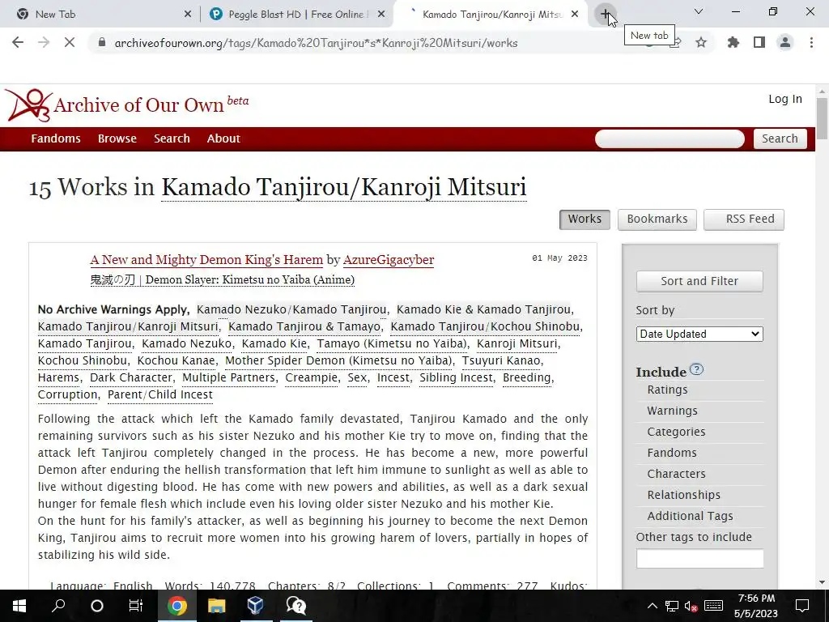829x622 pixels.
Task: Open Chrome from the taskbar
Action: (177, 606)
